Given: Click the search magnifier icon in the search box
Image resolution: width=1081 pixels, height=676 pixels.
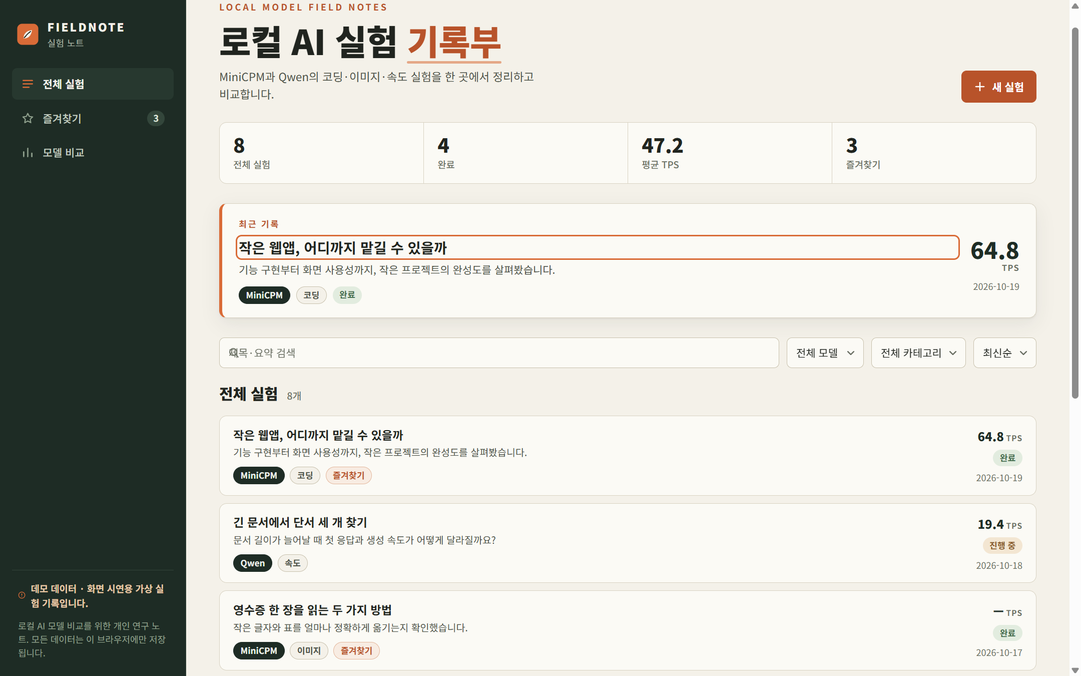Looking at the screenshot, I should (234, 353).
